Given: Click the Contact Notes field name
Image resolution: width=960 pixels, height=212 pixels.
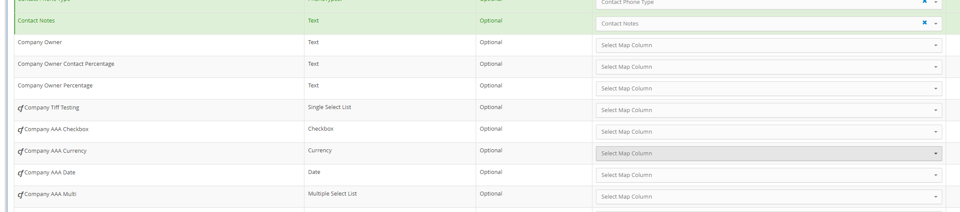Looking at the screenshot, I should click(36, 20).
